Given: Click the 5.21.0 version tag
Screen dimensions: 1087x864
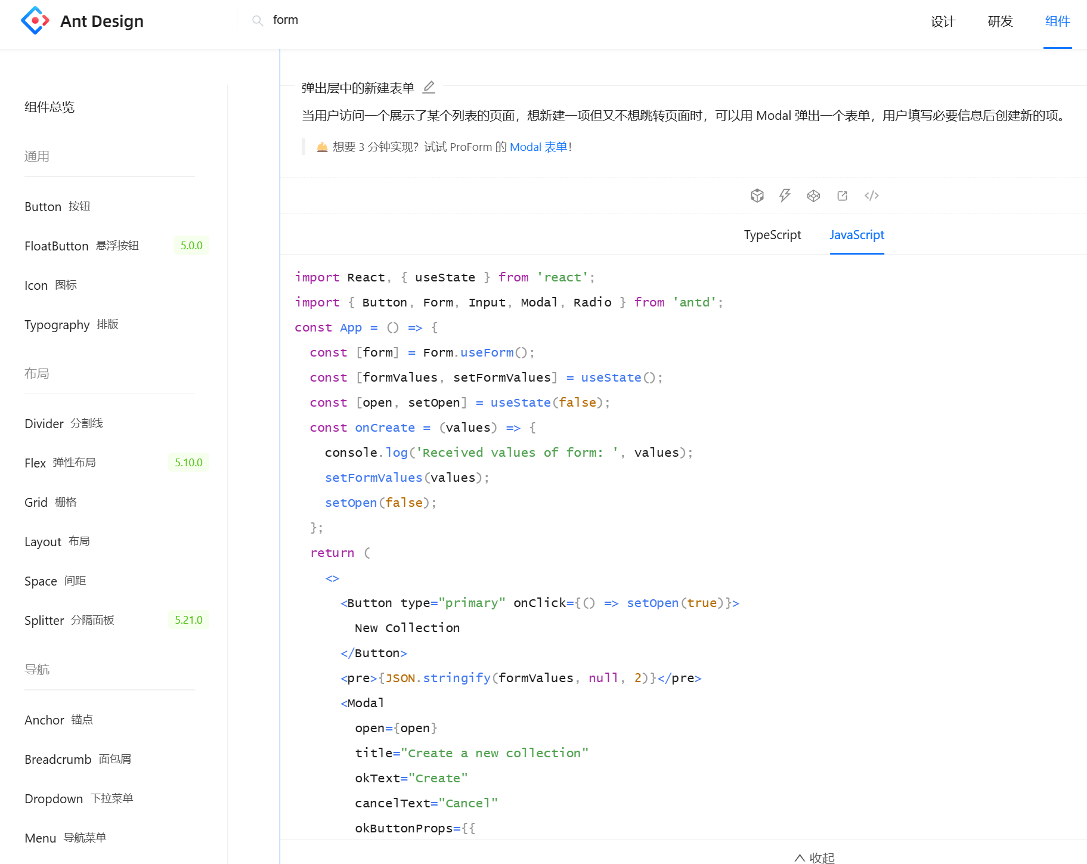Looking at the screenshot, I should [x=188, y=620].
